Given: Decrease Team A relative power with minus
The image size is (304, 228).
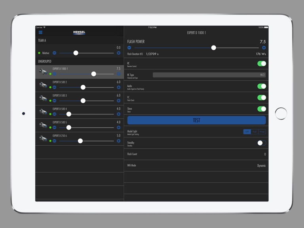Looking at the screenshot, I should pyautogui.click(x=55, y=53).
